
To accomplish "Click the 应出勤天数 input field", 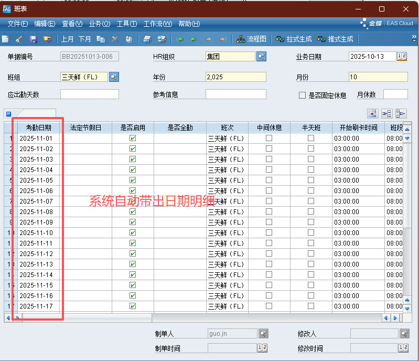I will click(89, 94).
